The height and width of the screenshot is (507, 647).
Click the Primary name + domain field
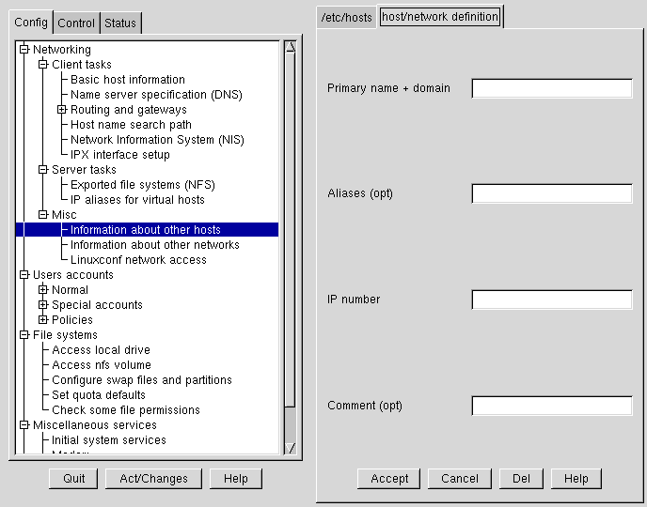coord(552,88)
